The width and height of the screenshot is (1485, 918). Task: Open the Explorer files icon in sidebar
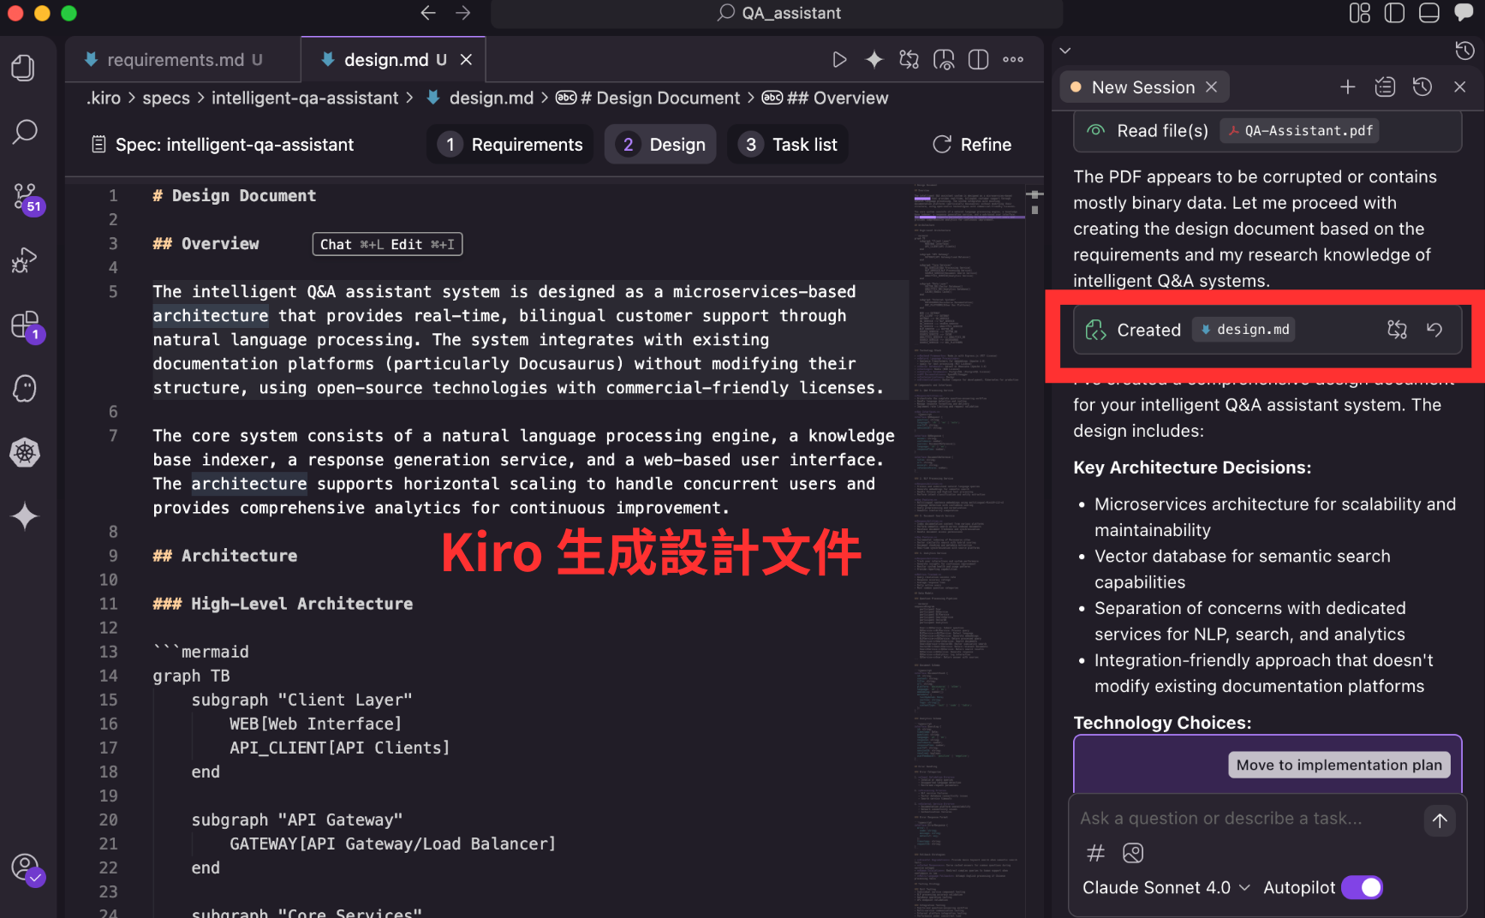coord(24,68)
